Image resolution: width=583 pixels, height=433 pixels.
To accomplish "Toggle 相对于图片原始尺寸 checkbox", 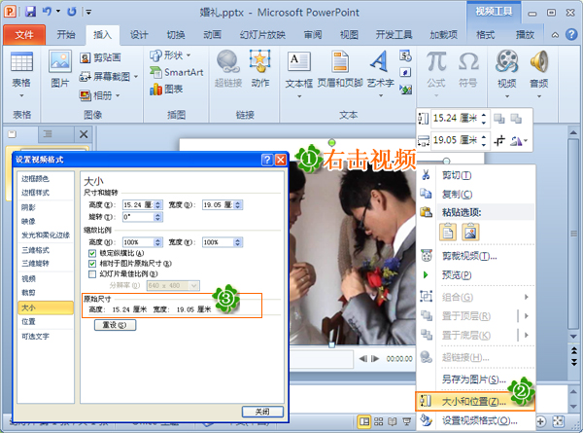I will click(92, 264).
